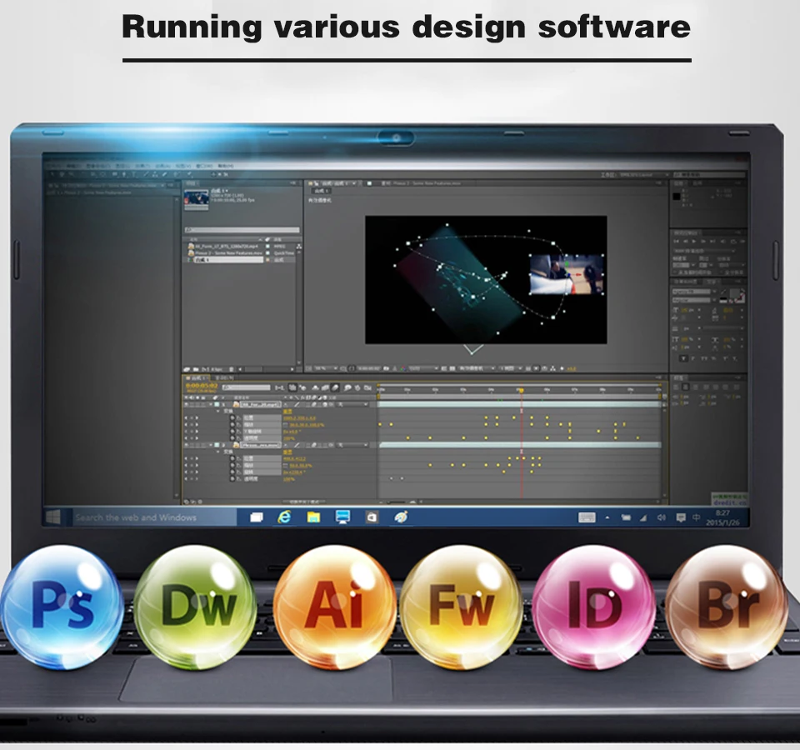Toggle visibility eye of the first timeline layer
Screen dimensions: 800x750
point(186,404)
